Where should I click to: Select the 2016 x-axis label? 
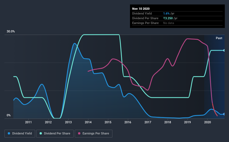click(x=128, y=122)
